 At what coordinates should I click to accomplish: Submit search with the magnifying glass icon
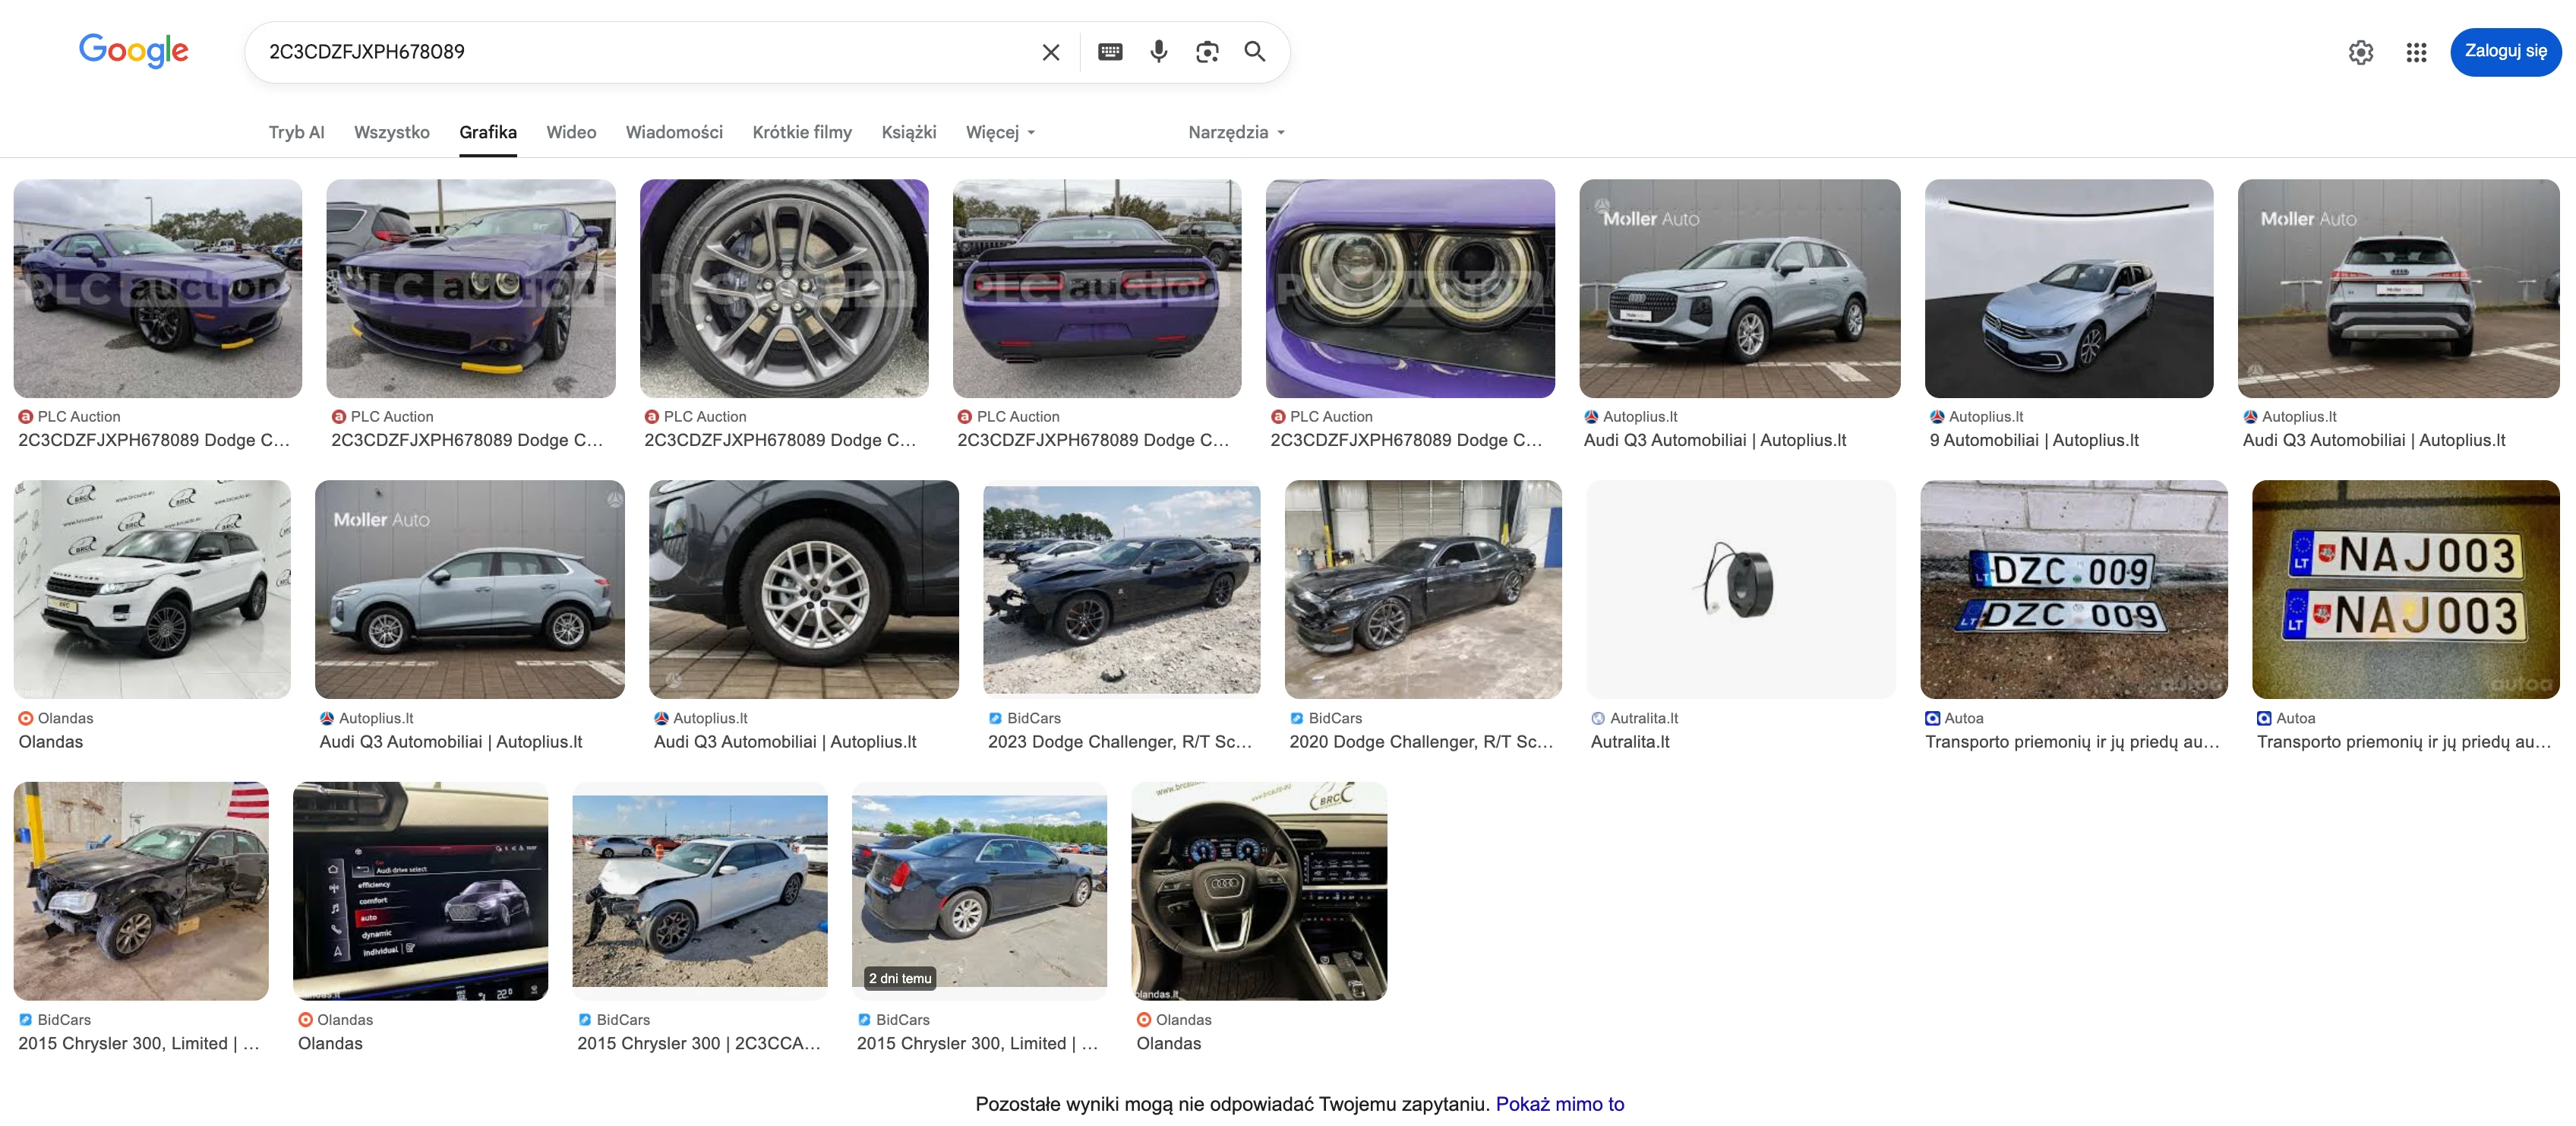point(1255,52)
